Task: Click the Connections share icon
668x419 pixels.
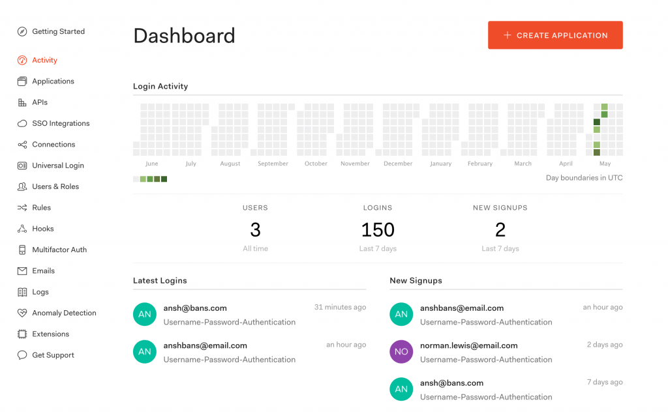Action: click(22, 145)
